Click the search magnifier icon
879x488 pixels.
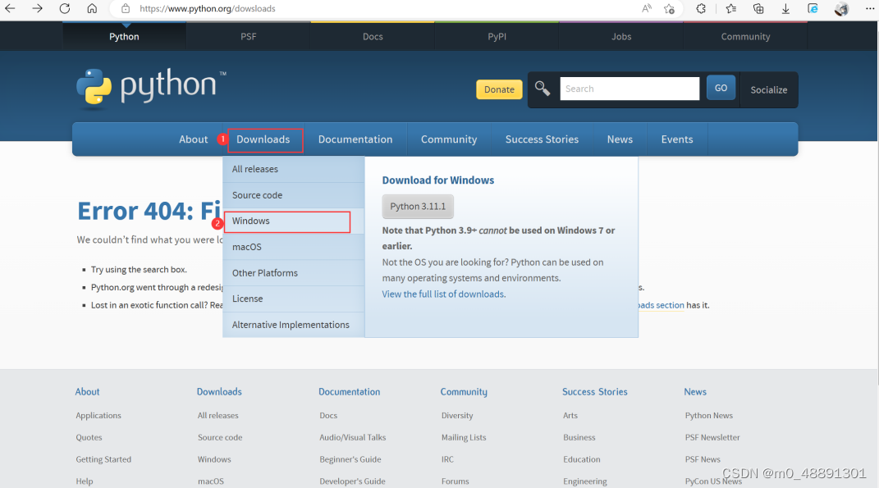(542, 89)
